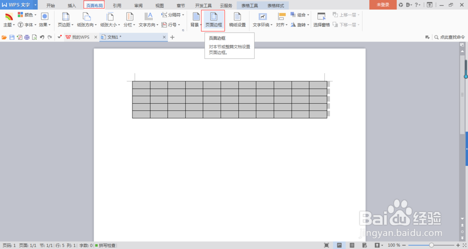Image resolution: width=468 pixels, height=249 pixels.
Task: Click the zoom in plus button
Action: [458, 245]
